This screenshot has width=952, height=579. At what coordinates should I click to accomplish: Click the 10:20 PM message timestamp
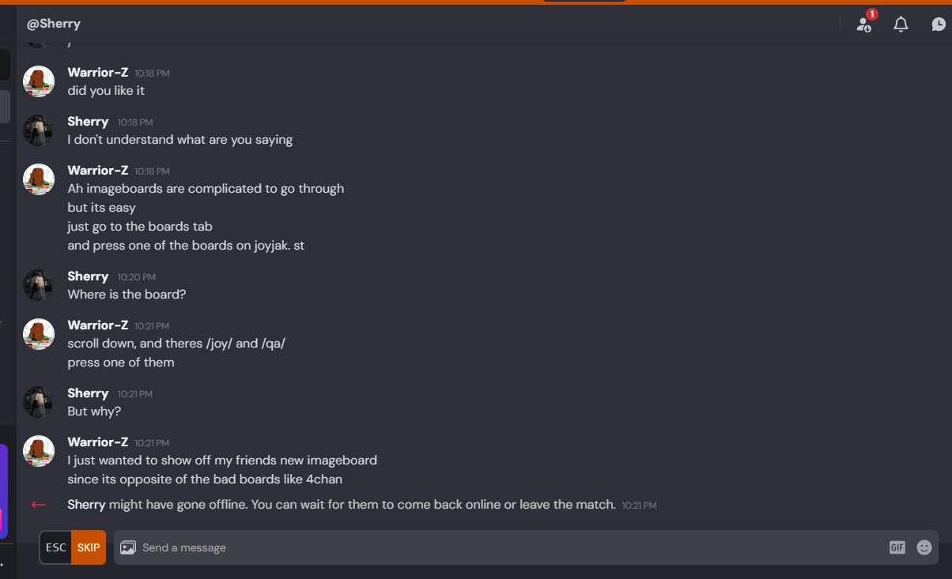(x=137, y=277)
